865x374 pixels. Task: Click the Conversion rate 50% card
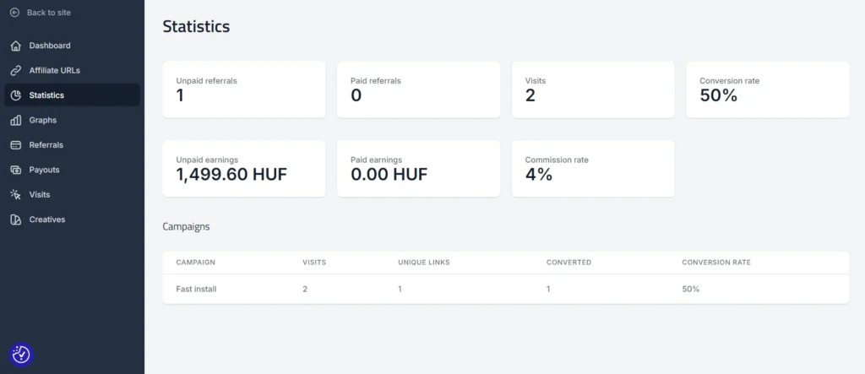(767, 89)
